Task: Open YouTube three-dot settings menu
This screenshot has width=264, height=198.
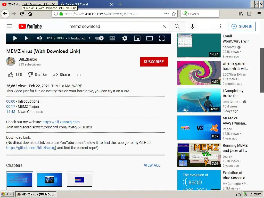Action: tap(221, 26)
